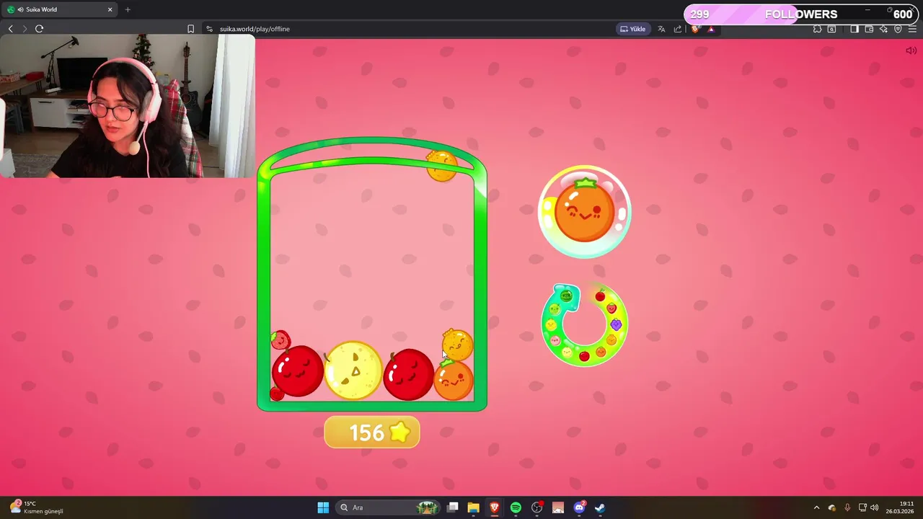Viewport: 923px width, 519px height.
Task: Mute the game sound via speaker icon
Action: click(x=911, y=50)
